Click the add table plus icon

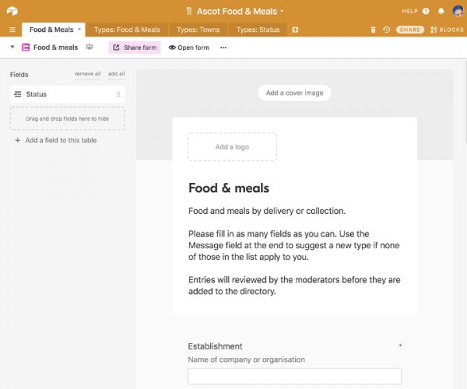(295, 30)
